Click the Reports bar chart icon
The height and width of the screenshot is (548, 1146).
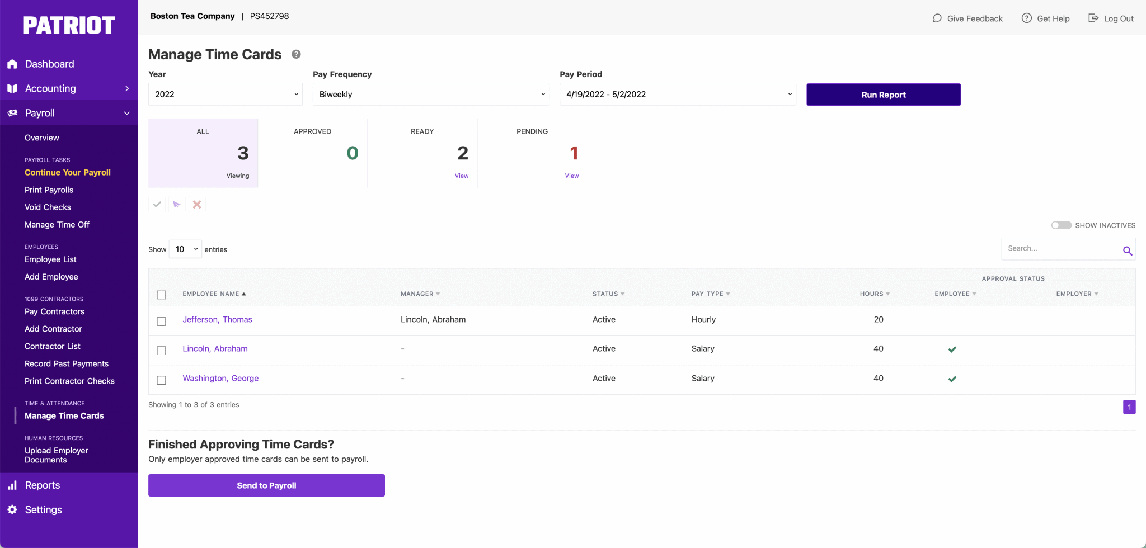(12, 485)
